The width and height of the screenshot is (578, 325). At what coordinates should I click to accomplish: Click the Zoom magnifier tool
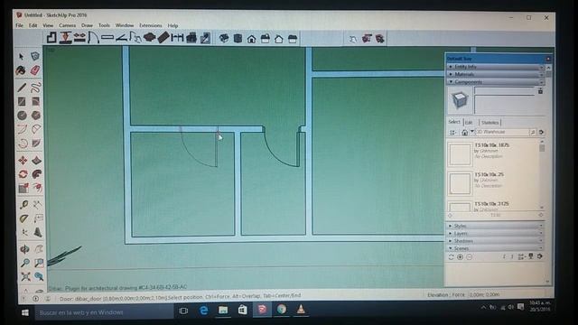25,263
